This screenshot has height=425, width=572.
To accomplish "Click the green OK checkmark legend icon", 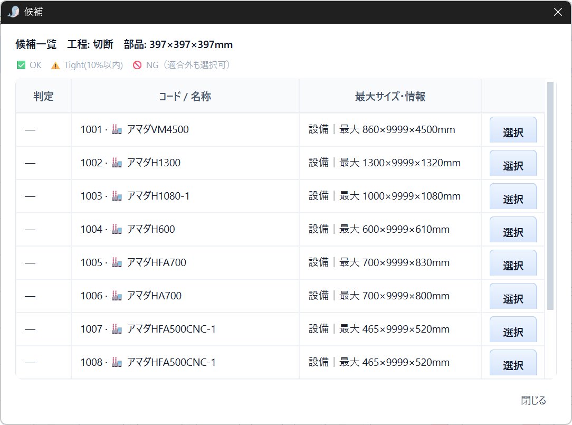I will pos(21,65).
